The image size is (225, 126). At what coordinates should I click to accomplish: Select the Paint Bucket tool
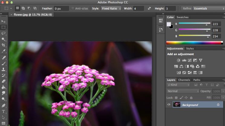(3, 87)
